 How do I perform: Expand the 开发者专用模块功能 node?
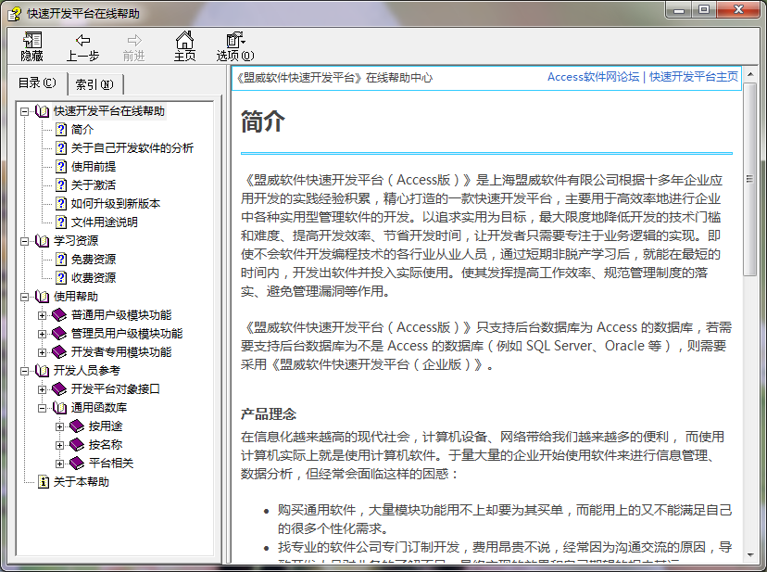coord(42,352)
